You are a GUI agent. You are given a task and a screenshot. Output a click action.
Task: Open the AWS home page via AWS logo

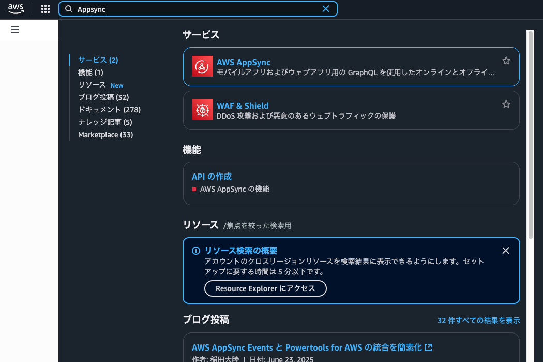(x=15, y=8)
